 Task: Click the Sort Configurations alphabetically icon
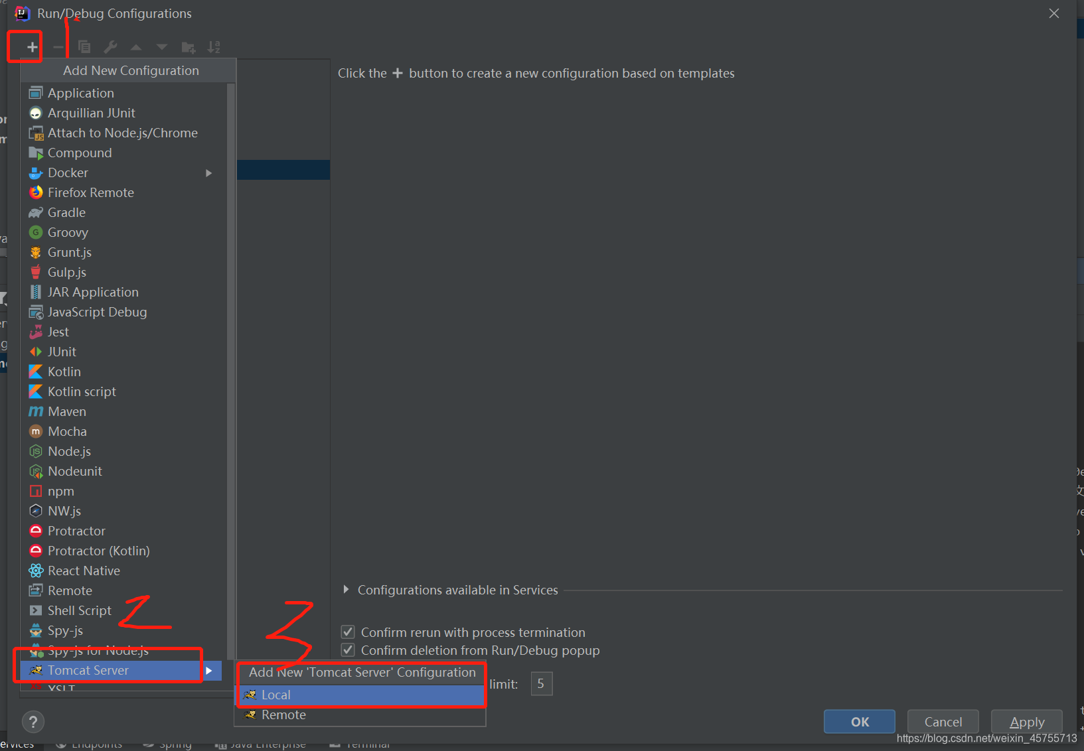tap(214, 47)
